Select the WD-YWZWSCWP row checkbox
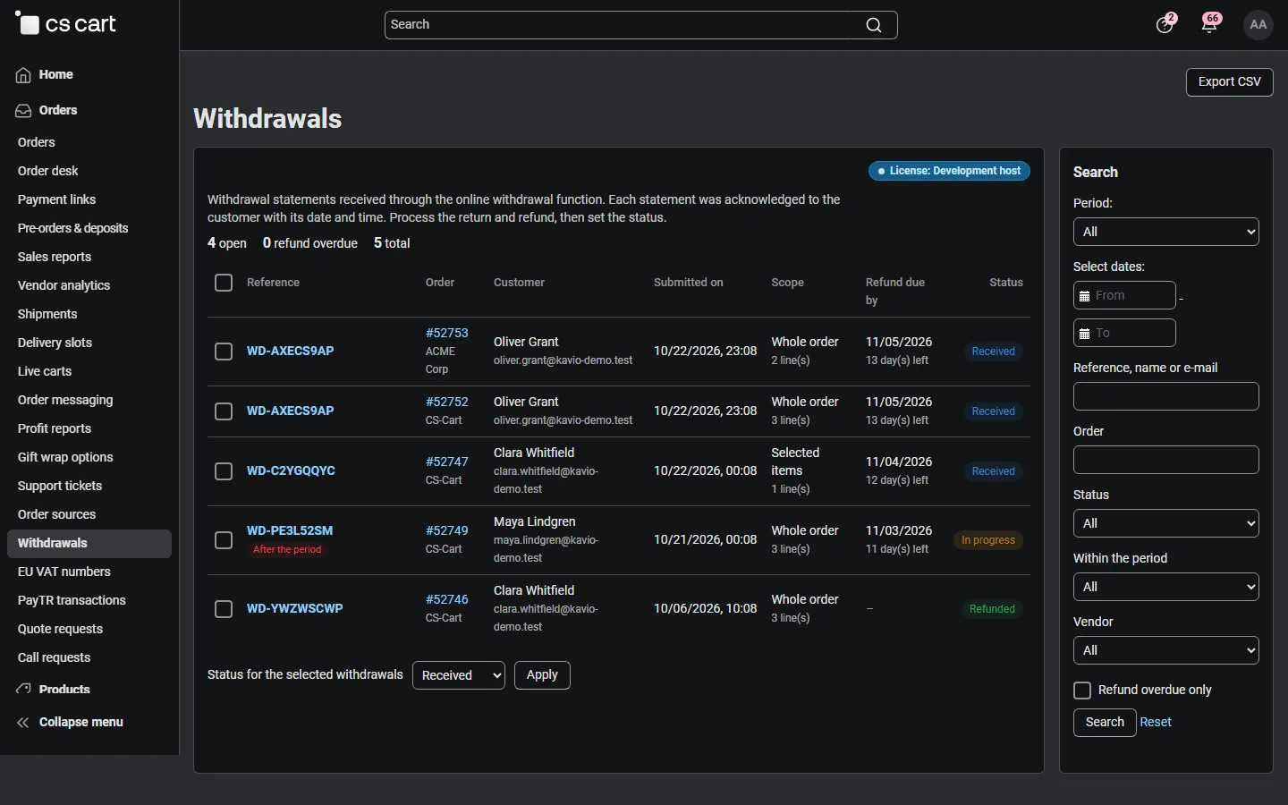This screenshot has width=1288, height=805. (x=224, y=609)
